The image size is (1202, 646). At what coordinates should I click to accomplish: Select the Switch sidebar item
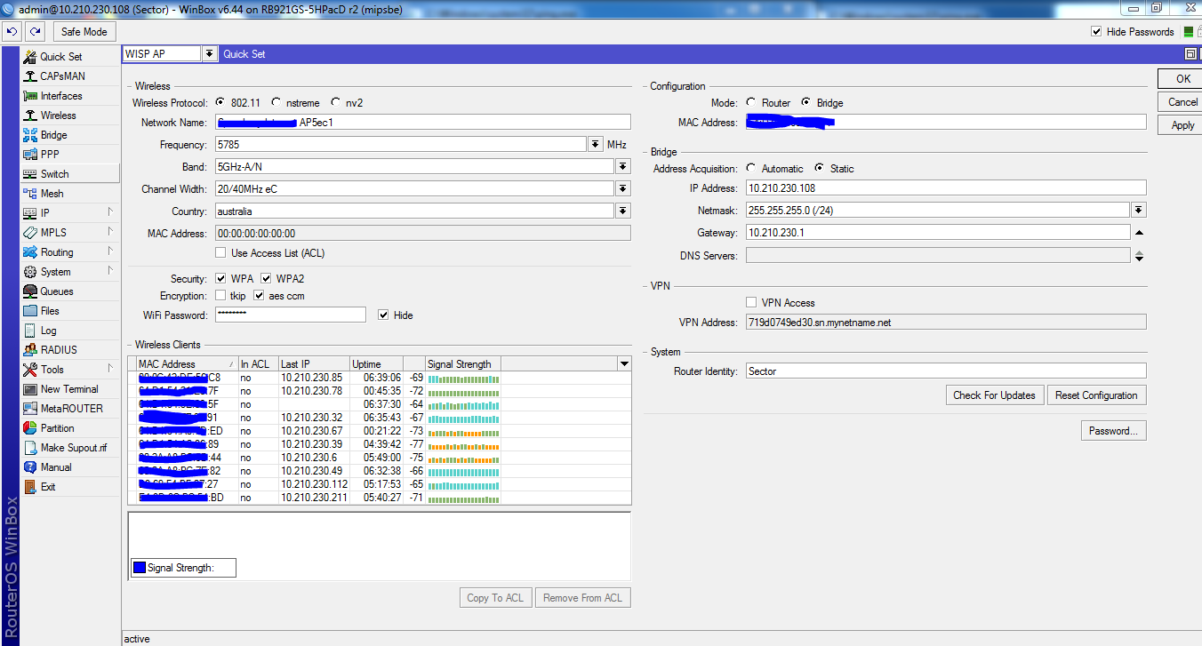[x=70, y=174]
